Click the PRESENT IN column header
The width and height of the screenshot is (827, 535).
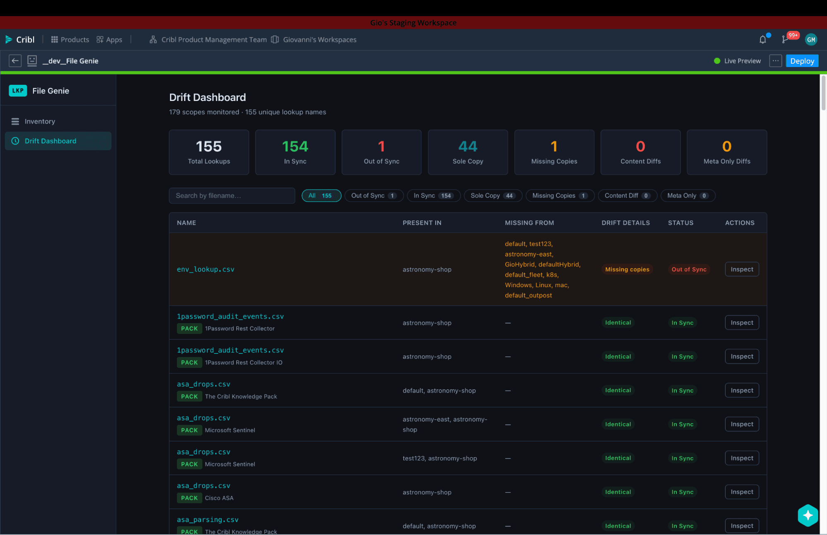422,223
